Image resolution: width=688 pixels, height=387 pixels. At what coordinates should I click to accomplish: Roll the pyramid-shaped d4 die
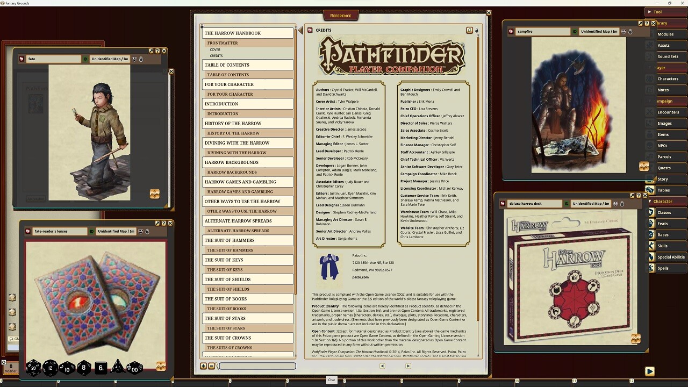point(118,368)
